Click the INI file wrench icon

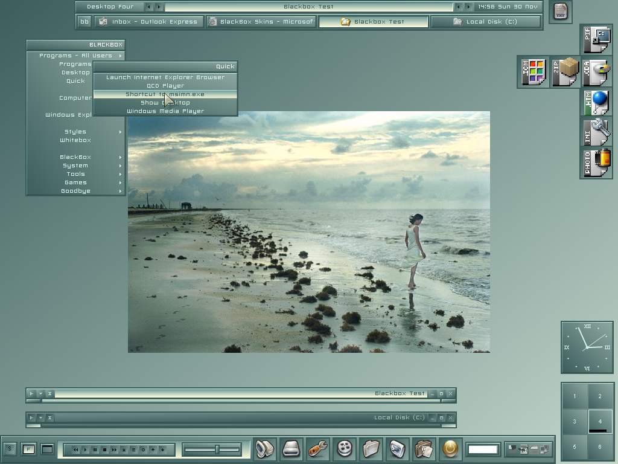coord(596,133)
